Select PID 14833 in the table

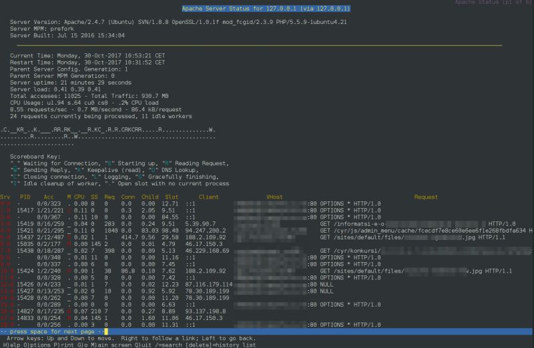click(25, 318)
